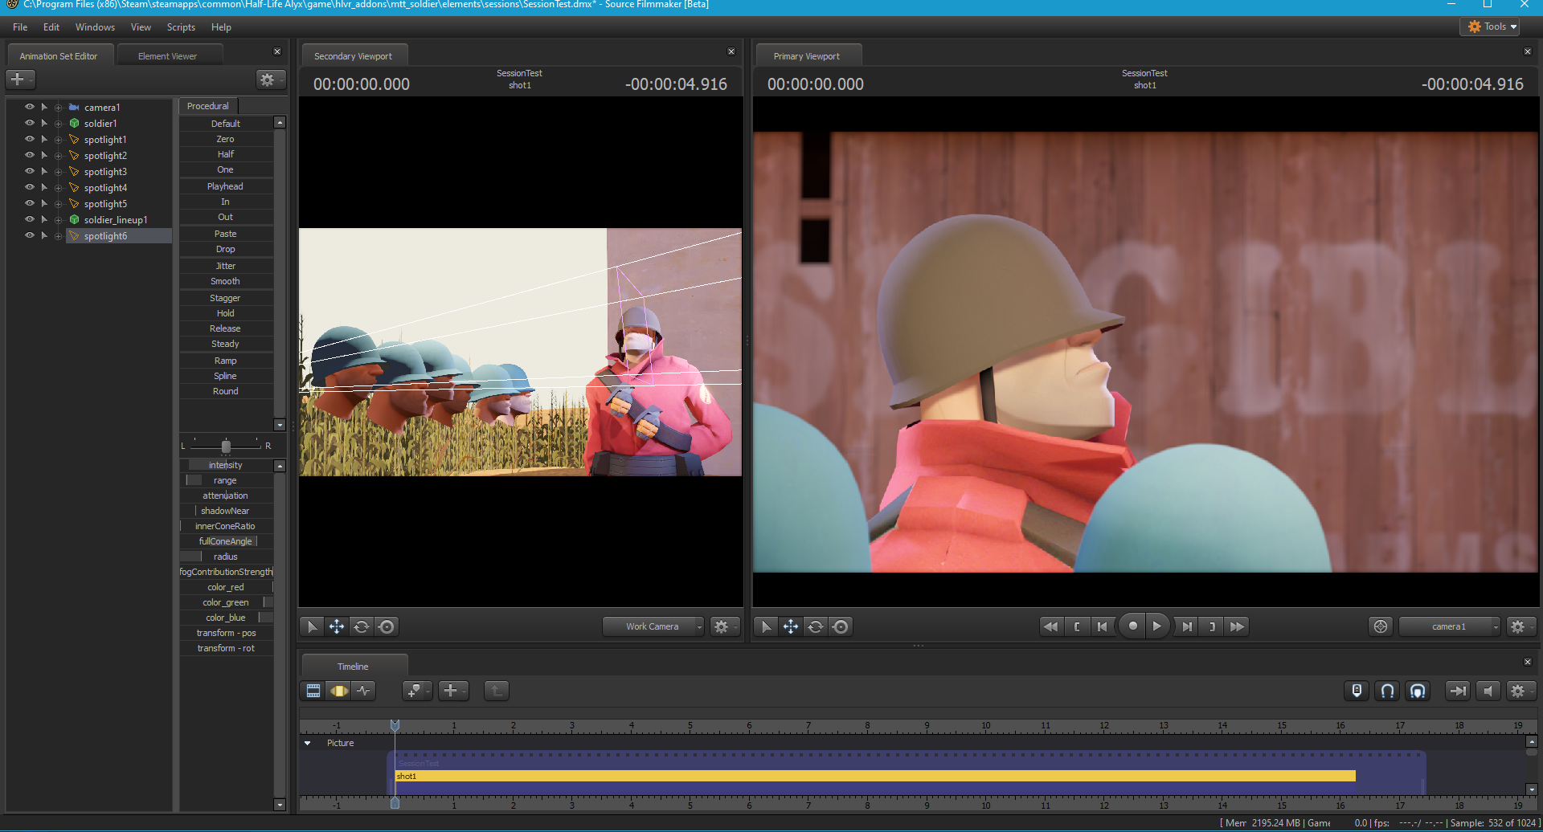Click the timeline lock playhead icon

coord(1357,691)
